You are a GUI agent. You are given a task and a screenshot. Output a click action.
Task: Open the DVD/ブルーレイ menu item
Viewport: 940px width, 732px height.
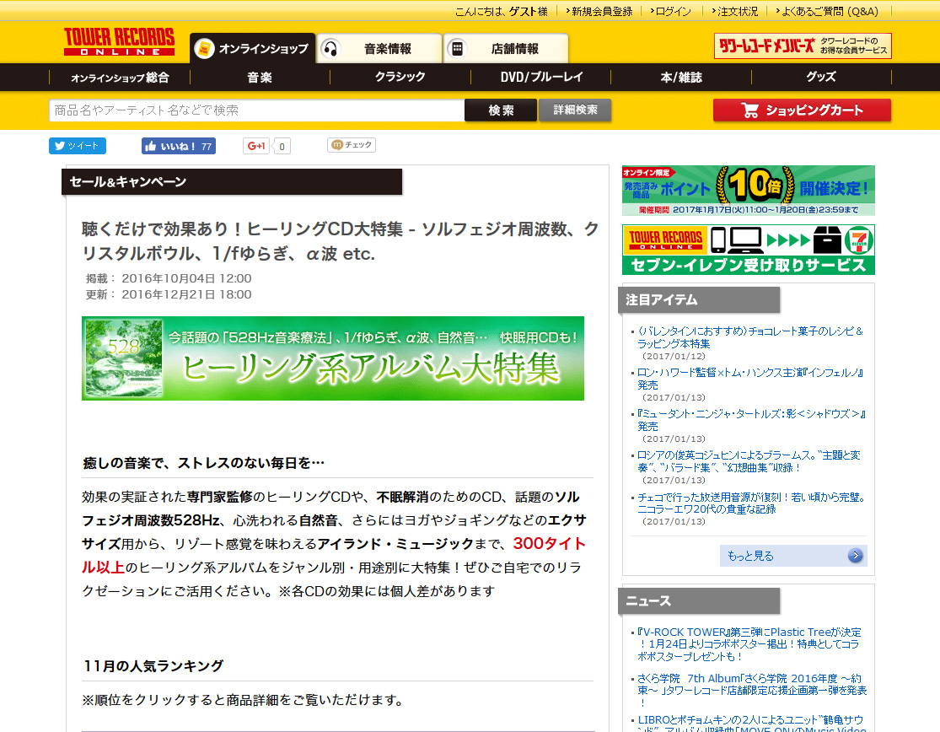541,77
